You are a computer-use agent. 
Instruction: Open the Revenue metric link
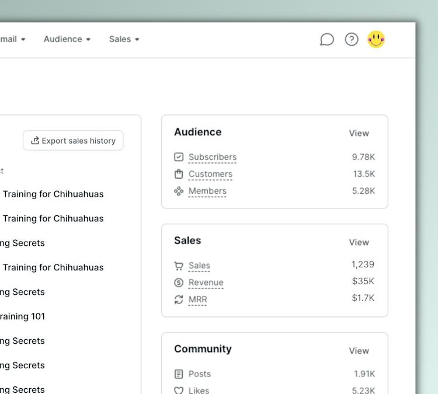206,283
